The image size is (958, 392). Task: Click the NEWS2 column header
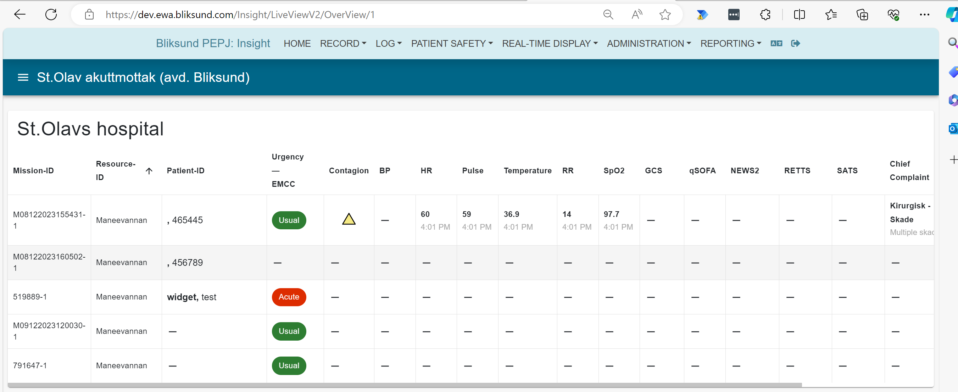(745, 170)
